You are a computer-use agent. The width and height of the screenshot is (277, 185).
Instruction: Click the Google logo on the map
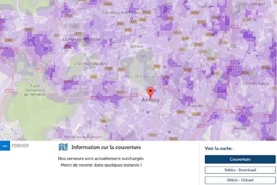coord(12,136)
